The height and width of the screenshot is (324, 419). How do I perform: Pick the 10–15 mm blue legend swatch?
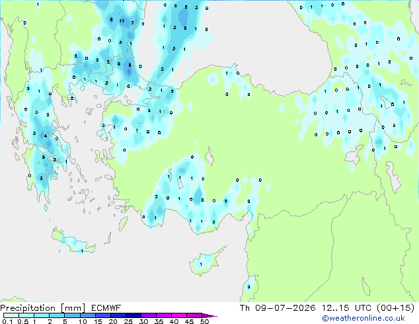click(87, 315)
